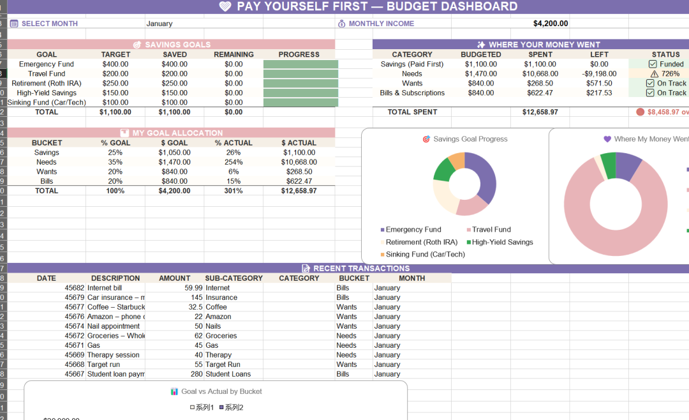Click the icon beside My Goal Allocation header
This screenshot has height=420, width=689.
(124, 133)
